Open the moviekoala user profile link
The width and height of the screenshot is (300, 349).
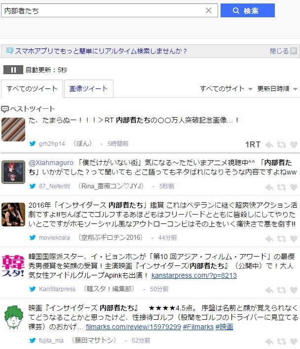pyautogui.click(x=54, y=238)
